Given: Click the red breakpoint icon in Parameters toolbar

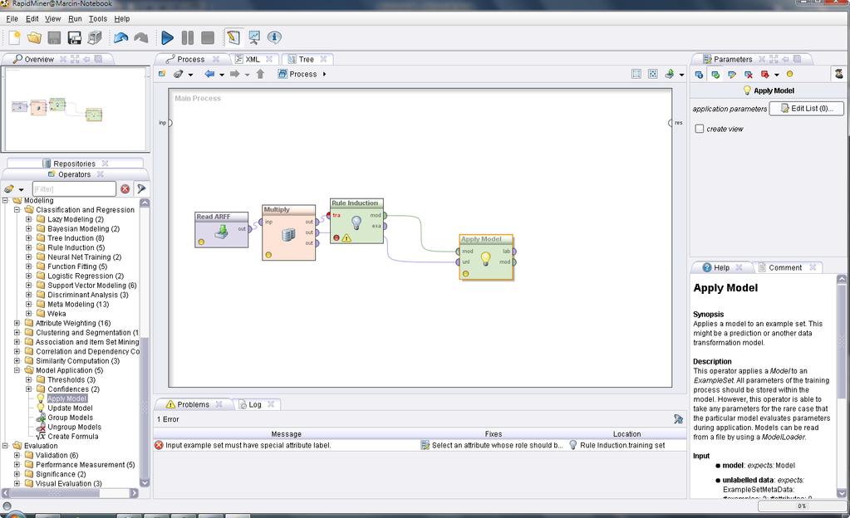Looking at the screenshot, I should [x=765, y=74].
